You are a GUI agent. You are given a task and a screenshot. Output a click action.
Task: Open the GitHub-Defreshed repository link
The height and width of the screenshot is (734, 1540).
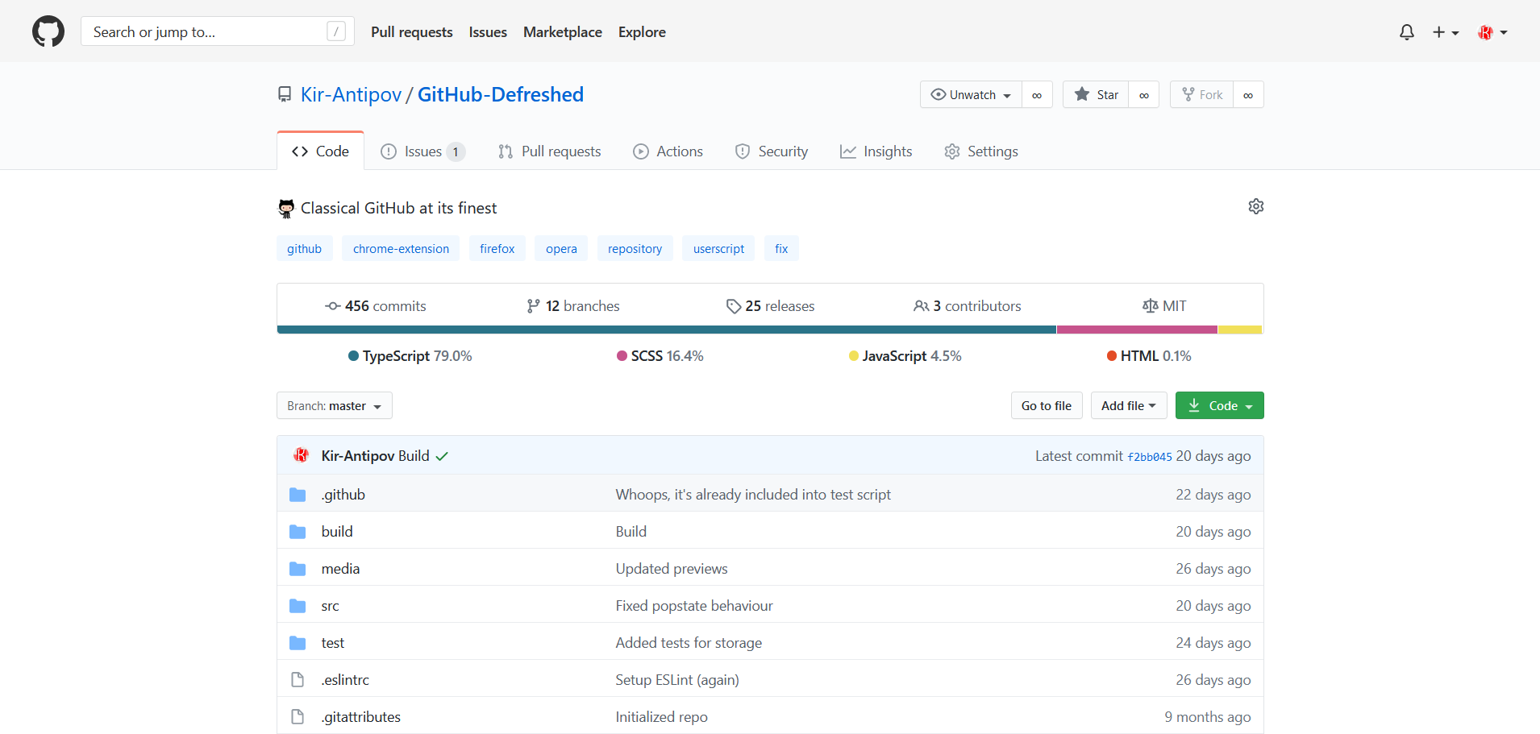tap(501, 94)
